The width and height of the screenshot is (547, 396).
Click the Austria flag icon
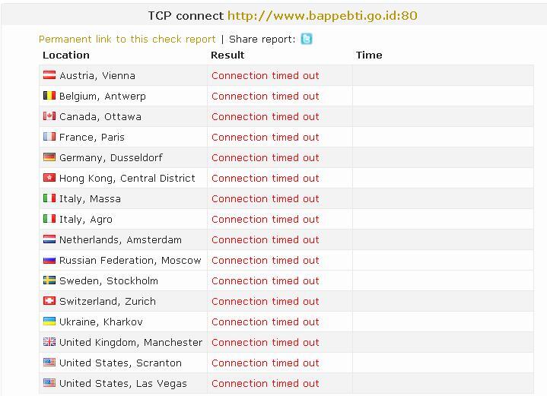[49, 75]
